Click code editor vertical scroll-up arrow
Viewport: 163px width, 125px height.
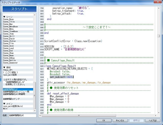coord(158,8)
